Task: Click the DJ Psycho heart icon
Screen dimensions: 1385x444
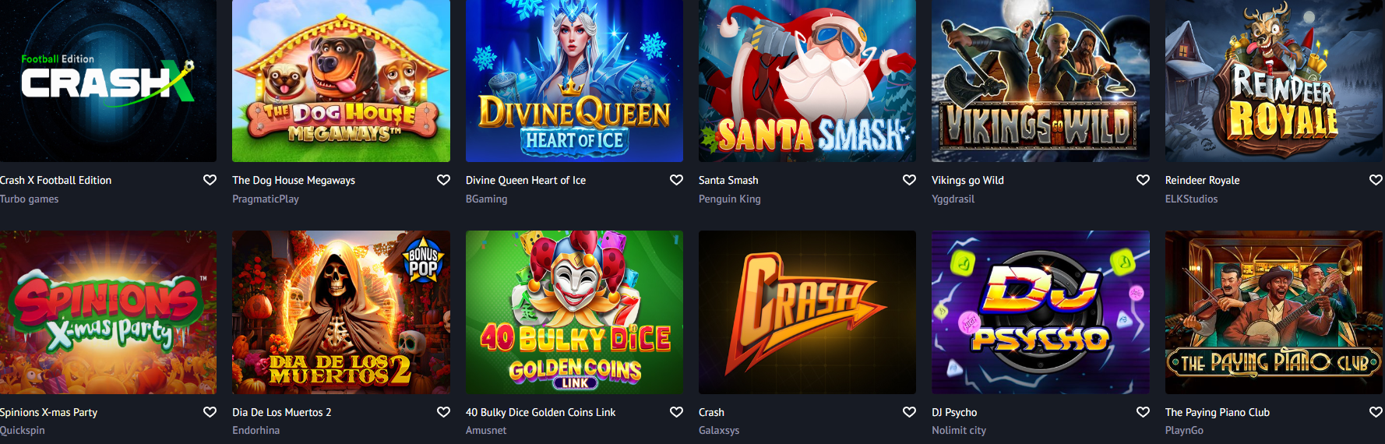Action: (1143, 412)
